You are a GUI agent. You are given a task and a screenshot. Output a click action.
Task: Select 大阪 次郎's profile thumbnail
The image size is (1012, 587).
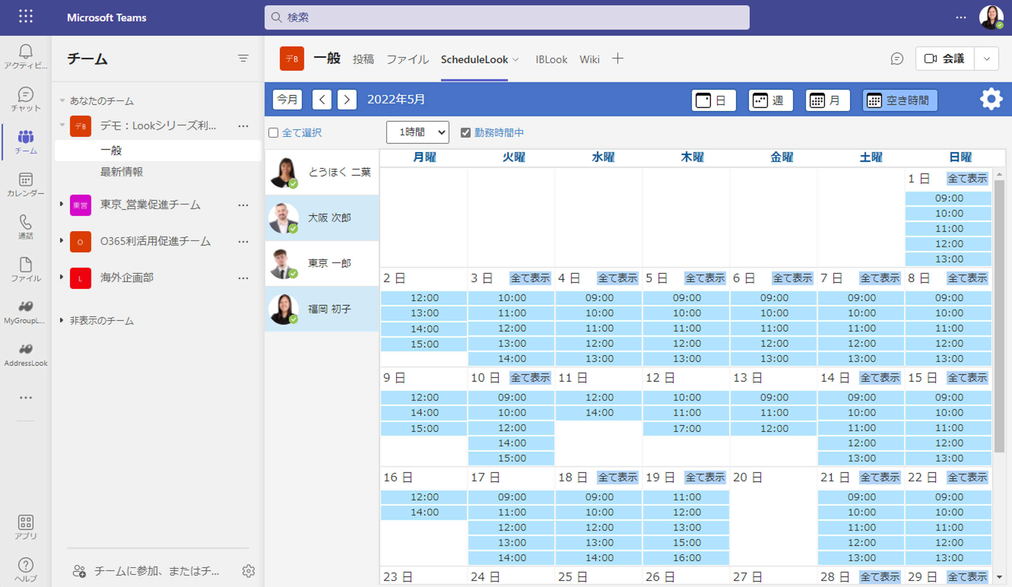(x=285, y=218)
